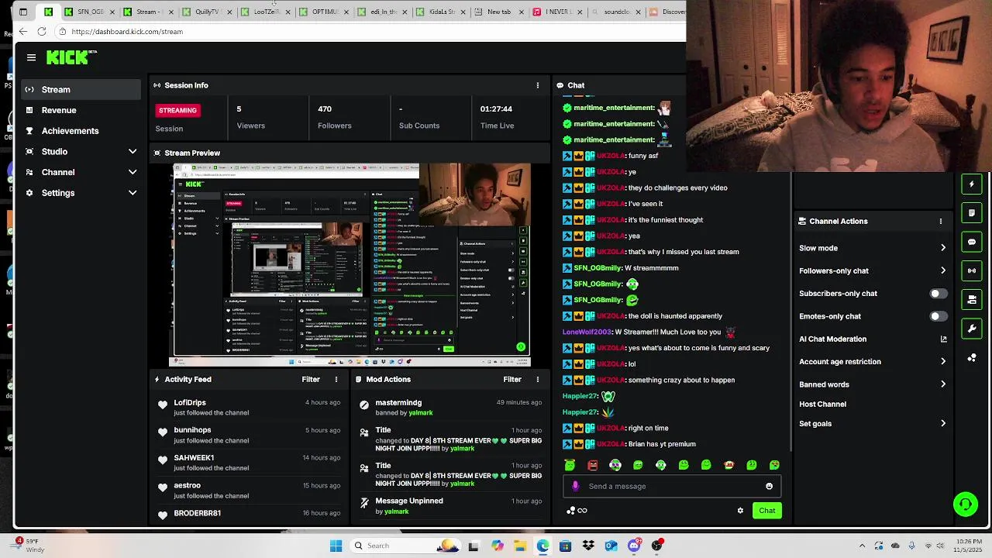The width and height of the screenshot is (992, 558).
Task: Click mastermindg in Mod Actions
Action: (x=398, y=403)
